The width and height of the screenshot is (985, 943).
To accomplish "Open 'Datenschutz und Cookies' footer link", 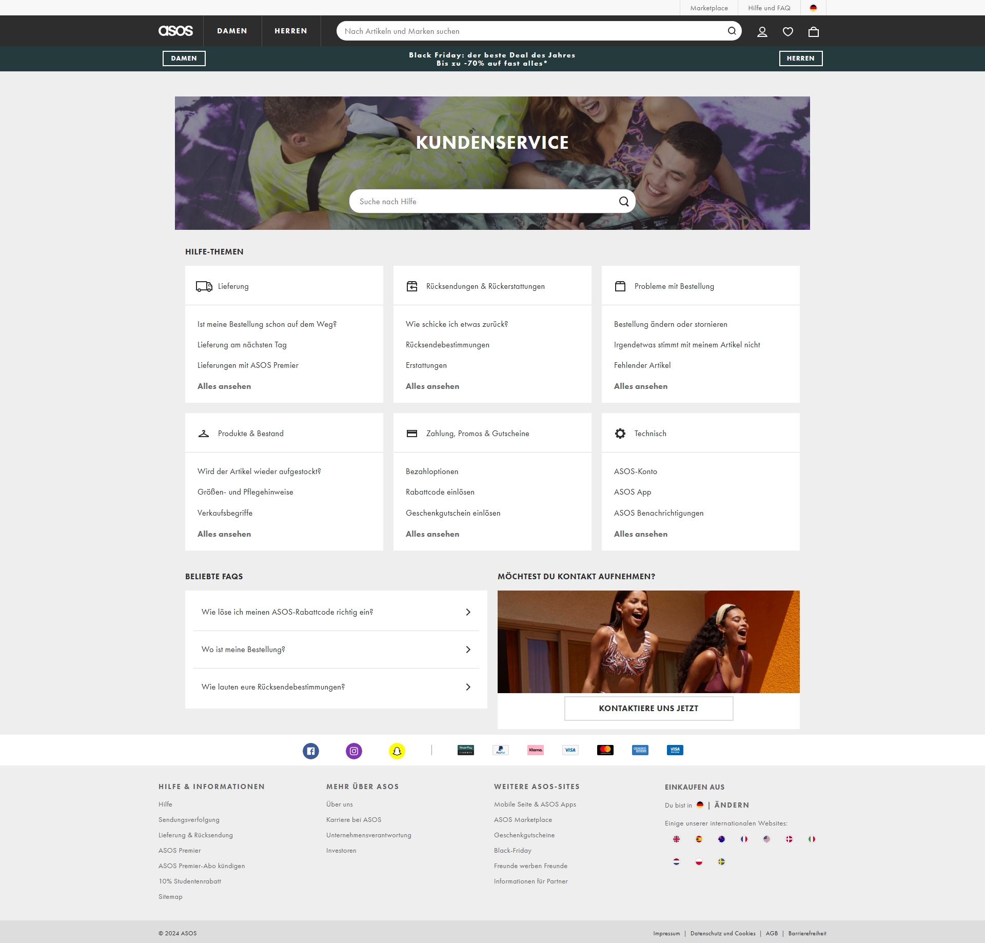I will (723, 933).
